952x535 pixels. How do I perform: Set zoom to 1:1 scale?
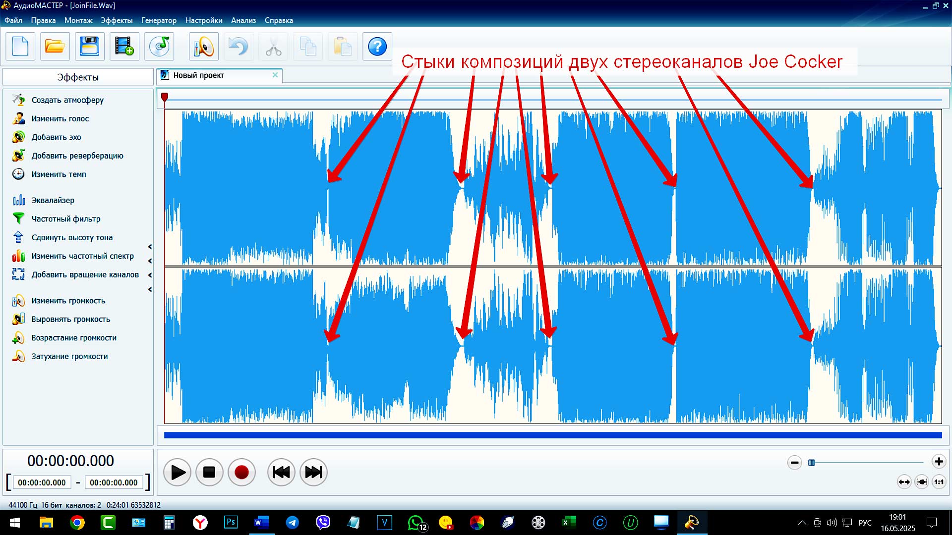[939, 481]
